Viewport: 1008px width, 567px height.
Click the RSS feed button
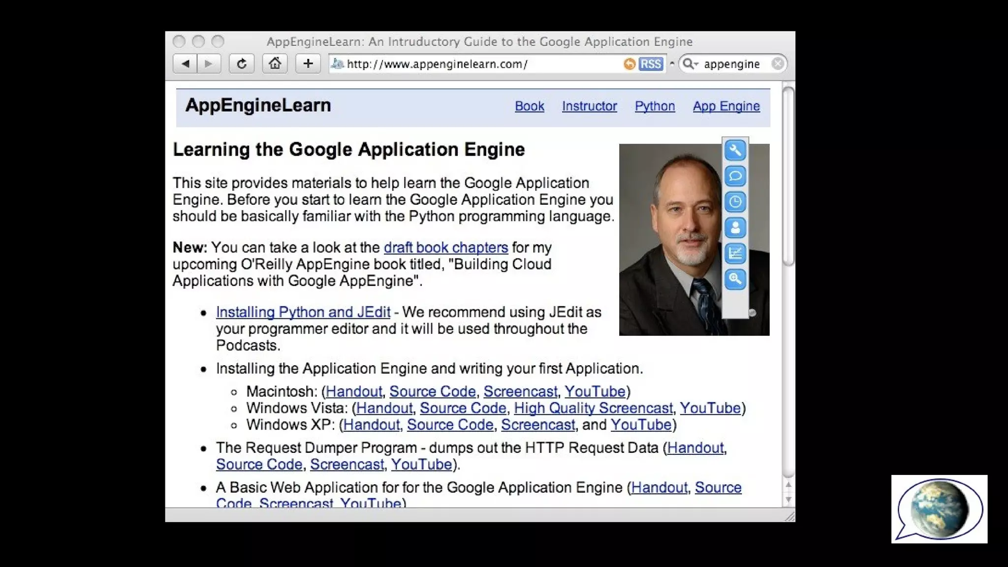(650, 64)
